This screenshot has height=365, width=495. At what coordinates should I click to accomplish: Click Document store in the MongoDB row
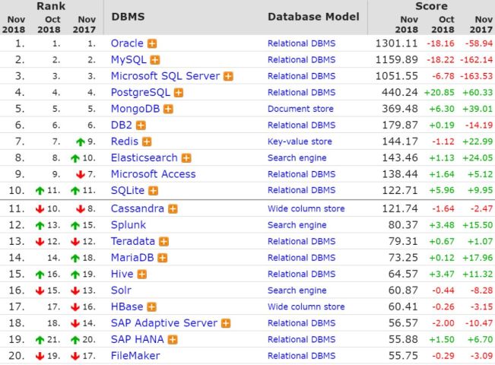tap(300, 109)
